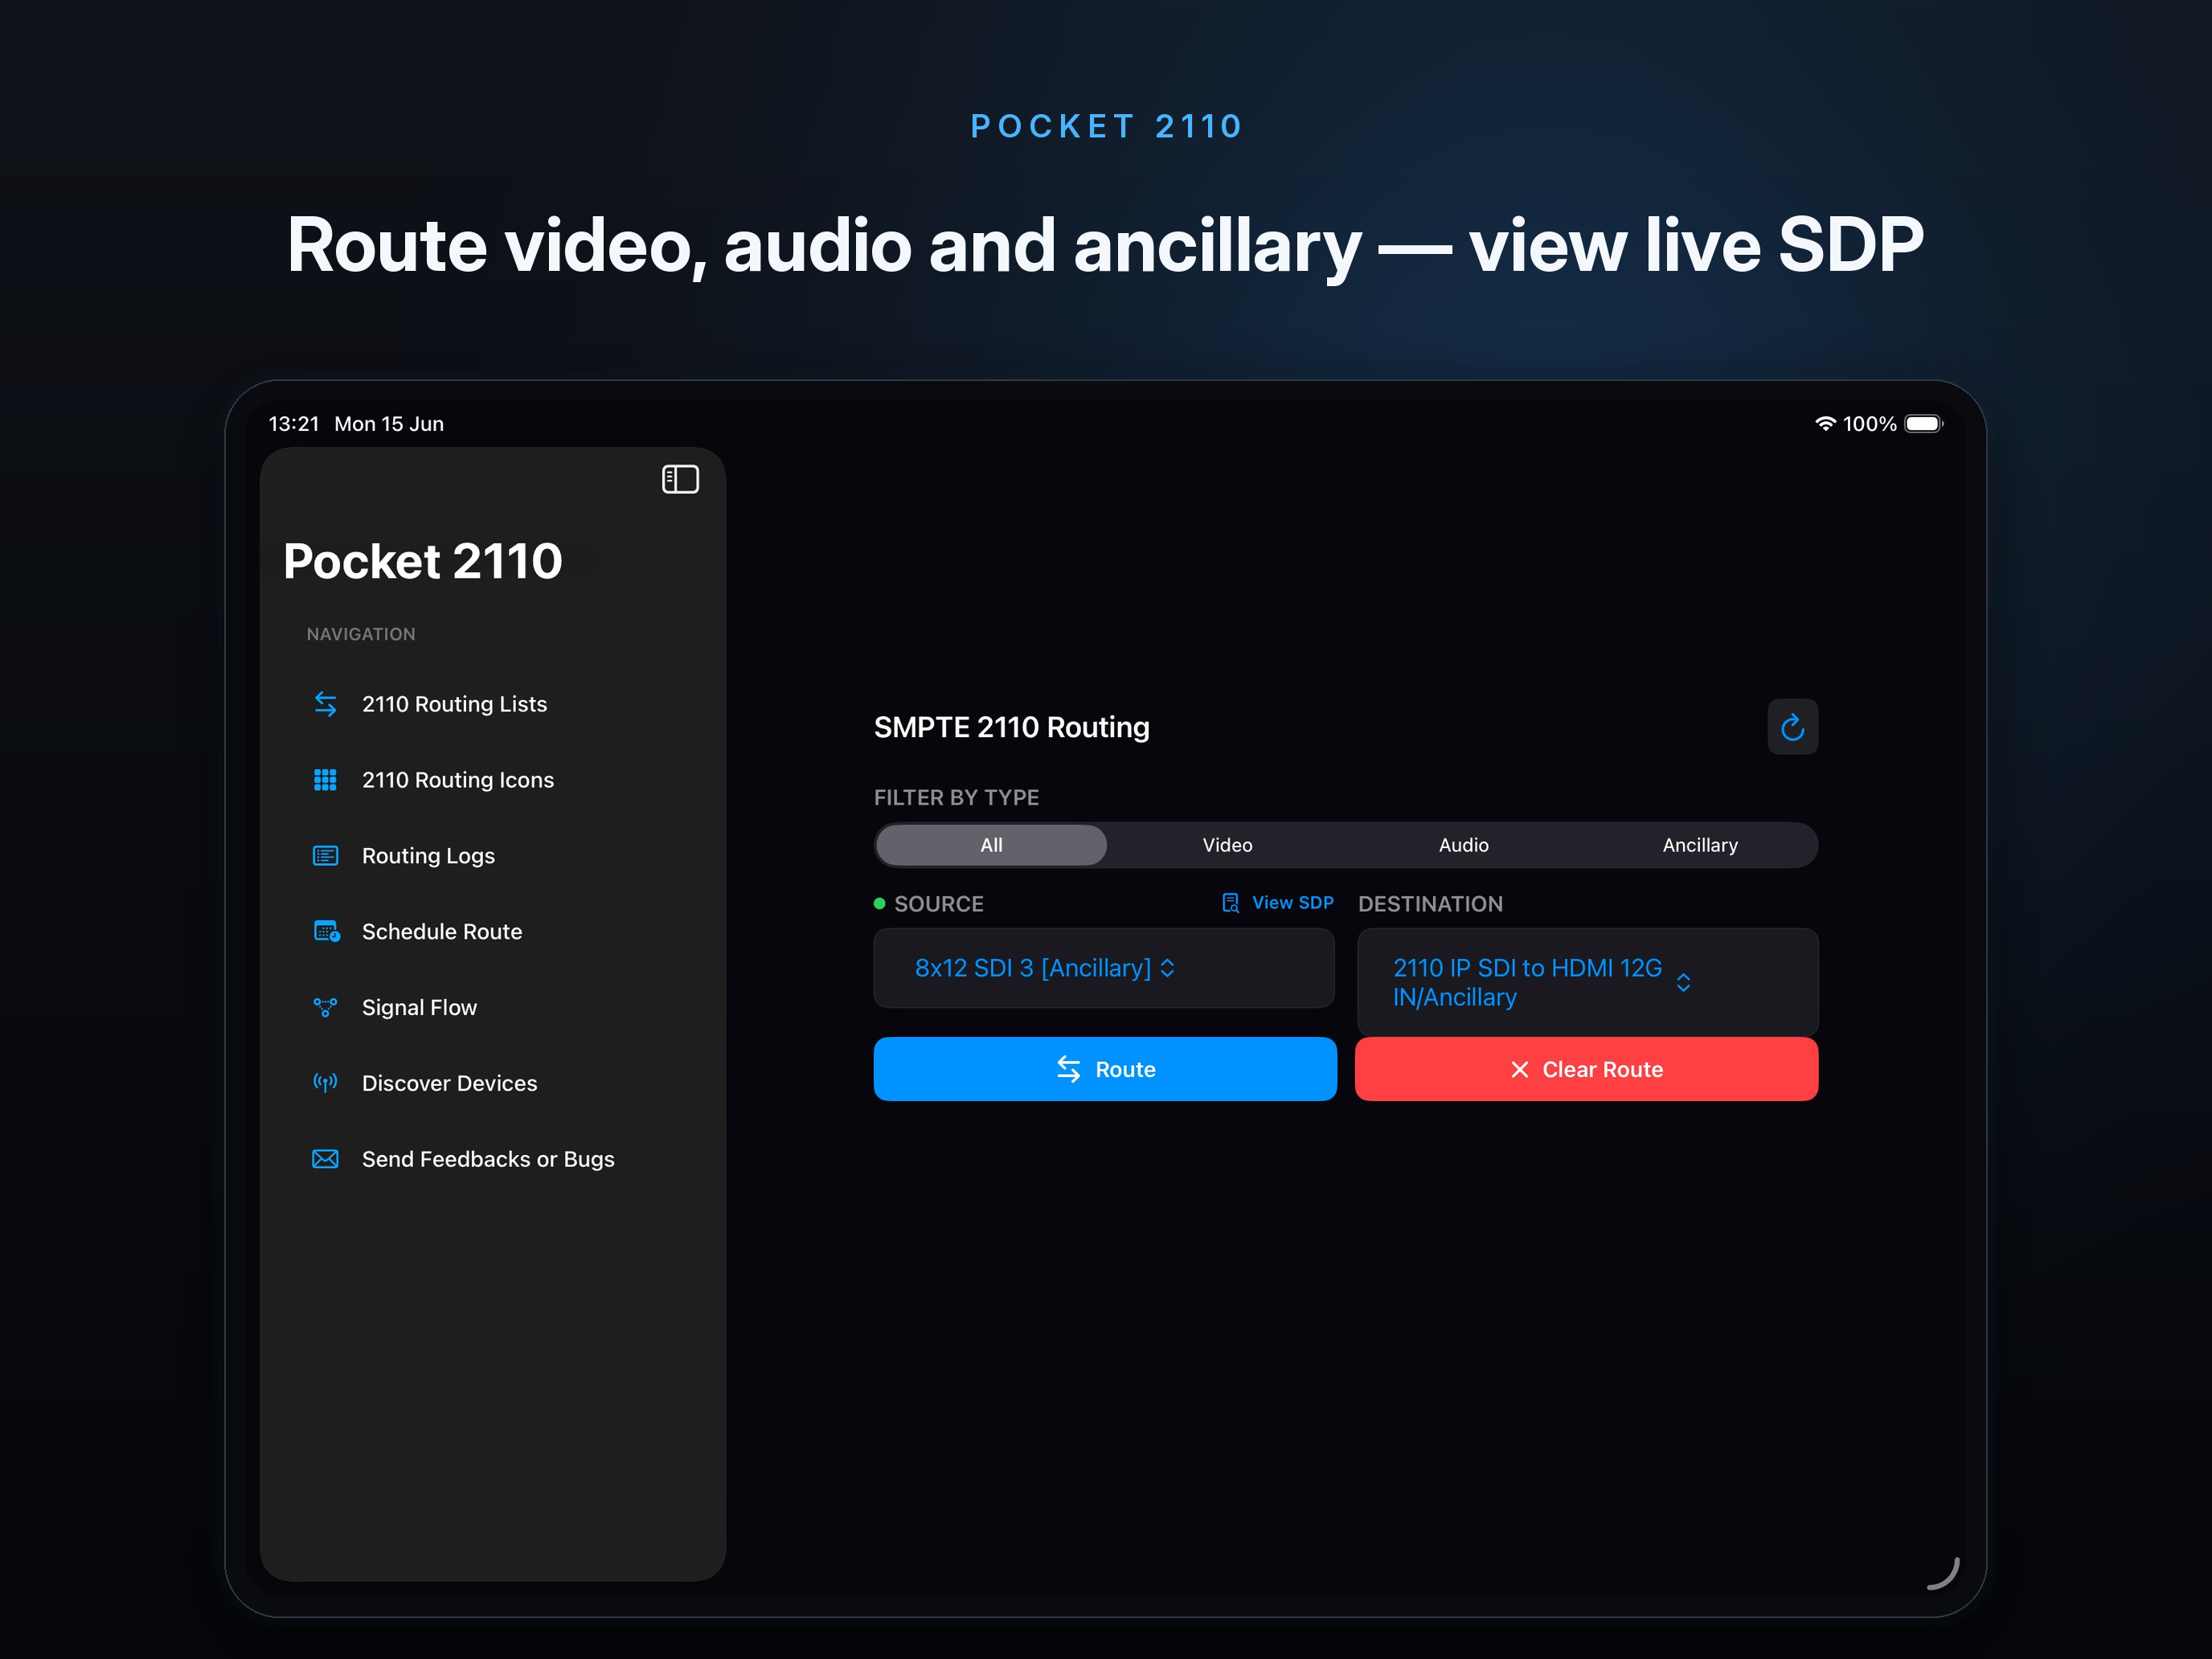Click the Schedule Route calendar icon
The height and width of the screenshot is (1659, 2212).
point(326,931)
